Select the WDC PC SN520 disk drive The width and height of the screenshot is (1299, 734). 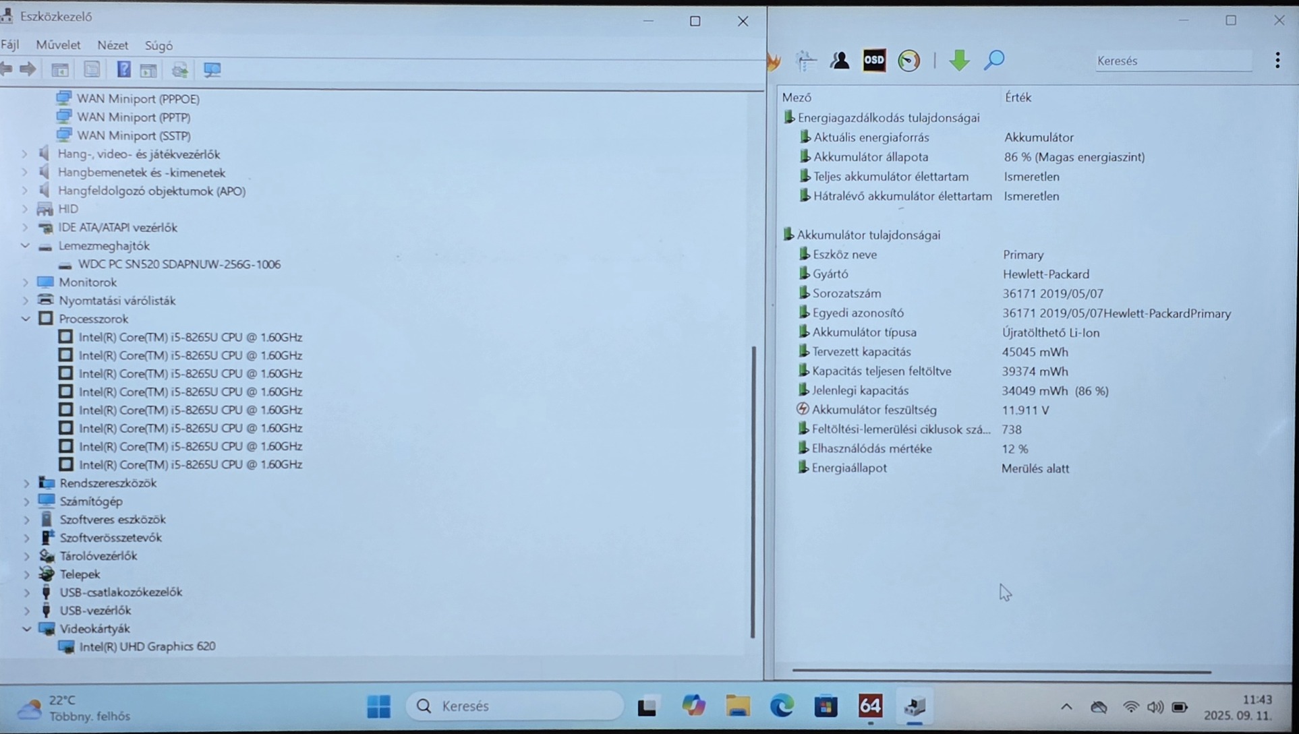pos(179,264)
